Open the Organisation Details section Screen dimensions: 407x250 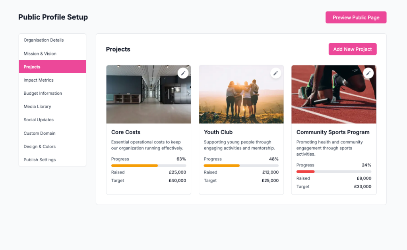click(44, 40)
